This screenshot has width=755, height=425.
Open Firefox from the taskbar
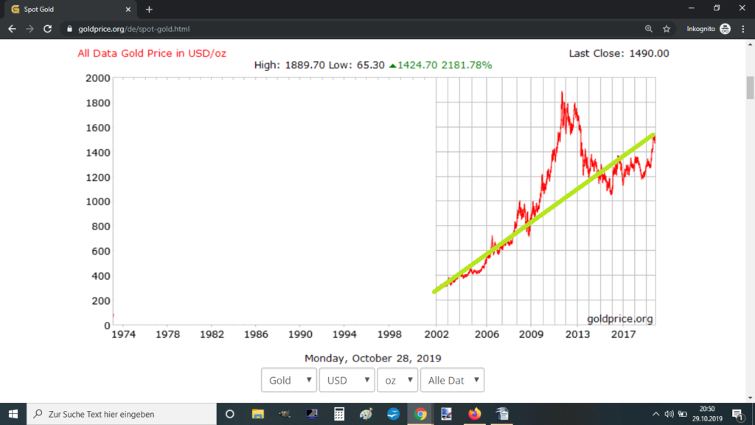coord(474,414)
